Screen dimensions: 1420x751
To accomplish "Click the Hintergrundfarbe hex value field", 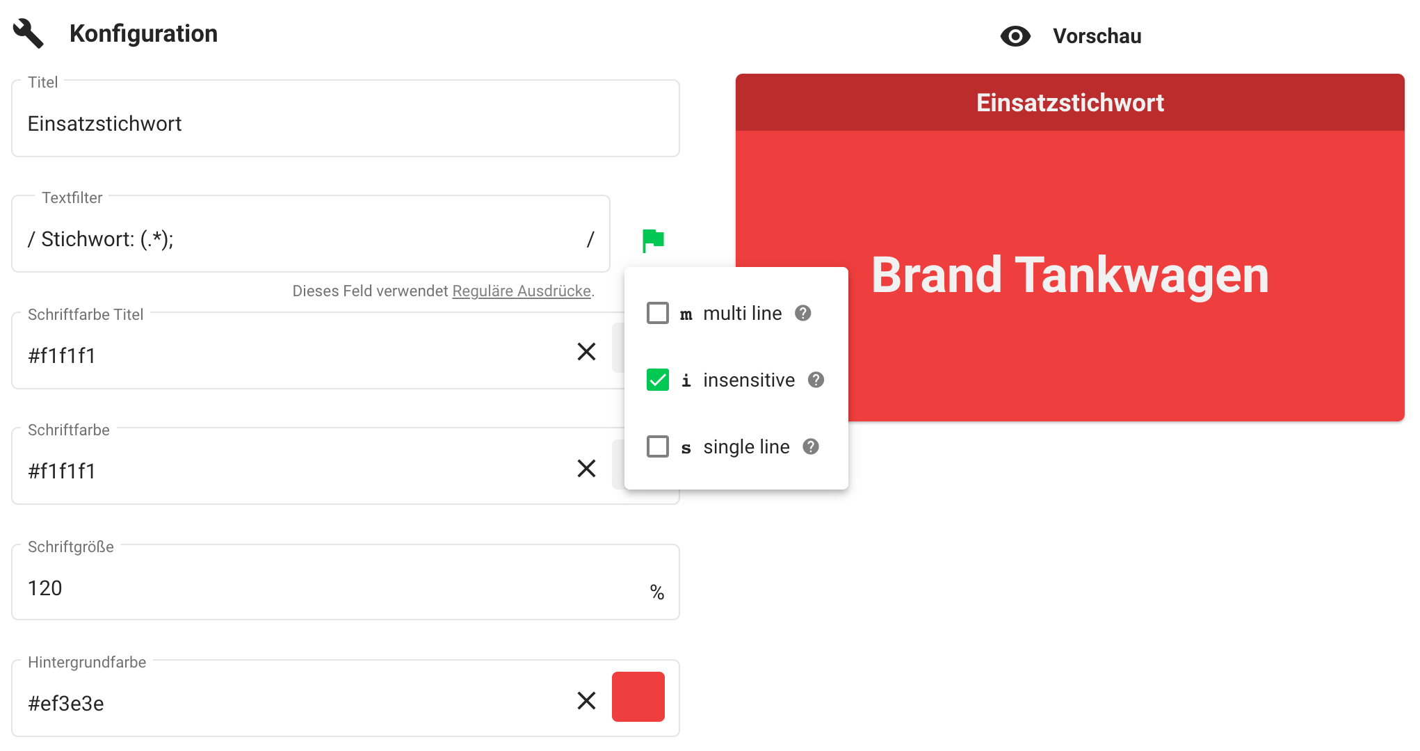I will 292,704.
